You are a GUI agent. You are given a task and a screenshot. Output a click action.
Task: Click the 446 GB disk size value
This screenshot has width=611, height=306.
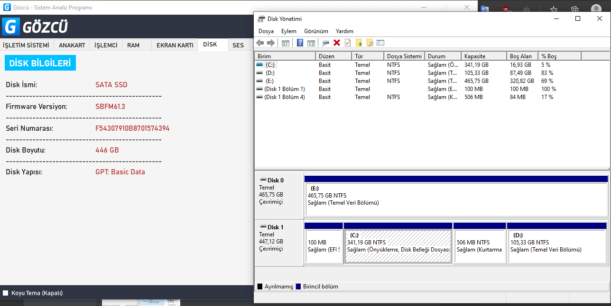tap(107, 150)
